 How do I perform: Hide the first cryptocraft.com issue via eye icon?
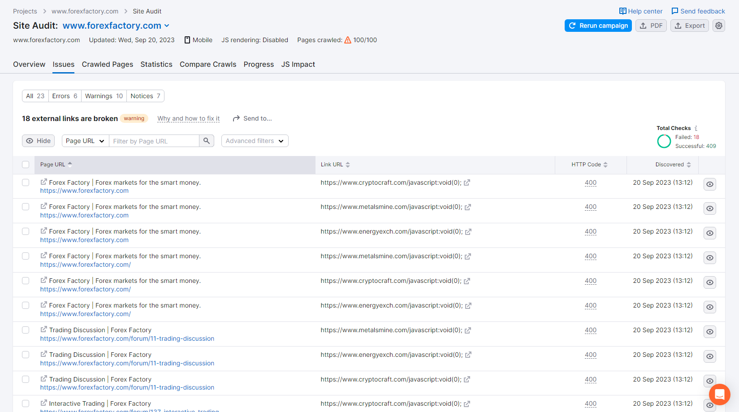(710, 184)
